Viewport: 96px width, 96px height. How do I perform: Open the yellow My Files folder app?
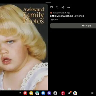[31, 93]
